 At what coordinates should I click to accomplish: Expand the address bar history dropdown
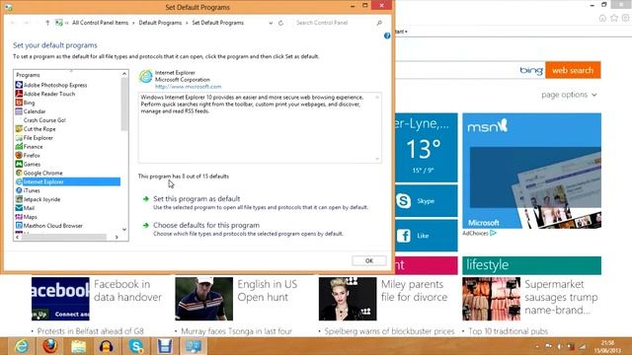(271, 23)
